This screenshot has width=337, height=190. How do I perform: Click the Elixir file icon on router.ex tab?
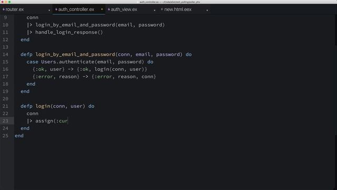[x=4, y=9]
